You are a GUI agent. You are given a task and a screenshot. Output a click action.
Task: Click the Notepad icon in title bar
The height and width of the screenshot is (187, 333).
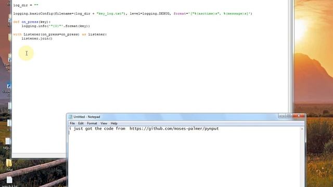tap(70, 117)
